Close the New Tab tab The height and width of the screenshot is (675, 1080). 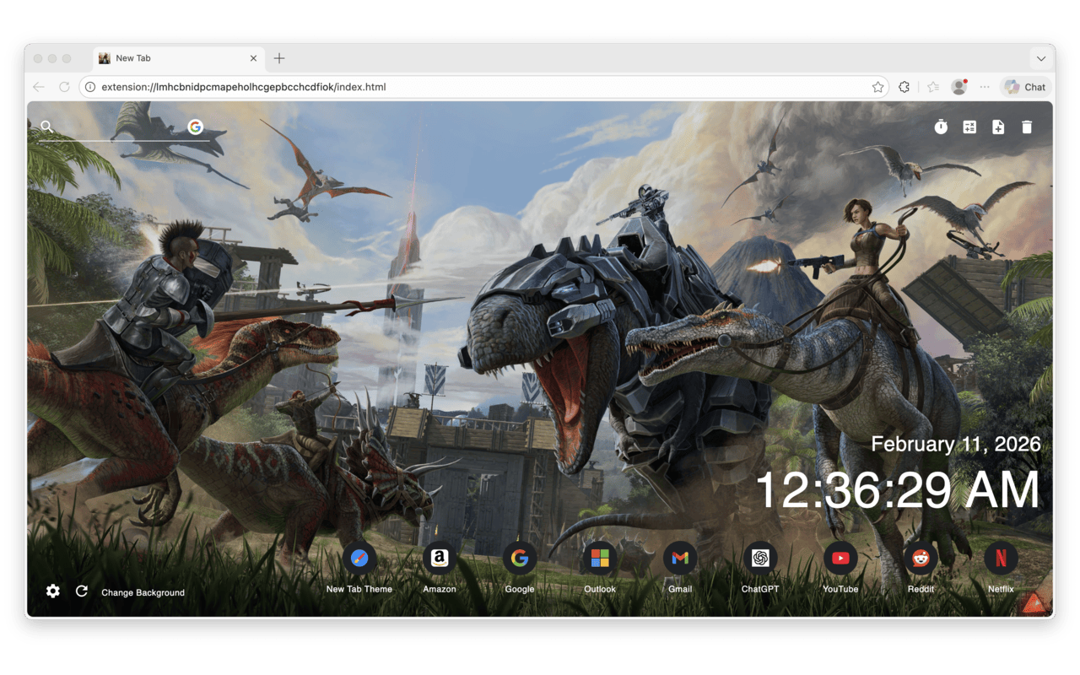253,58
